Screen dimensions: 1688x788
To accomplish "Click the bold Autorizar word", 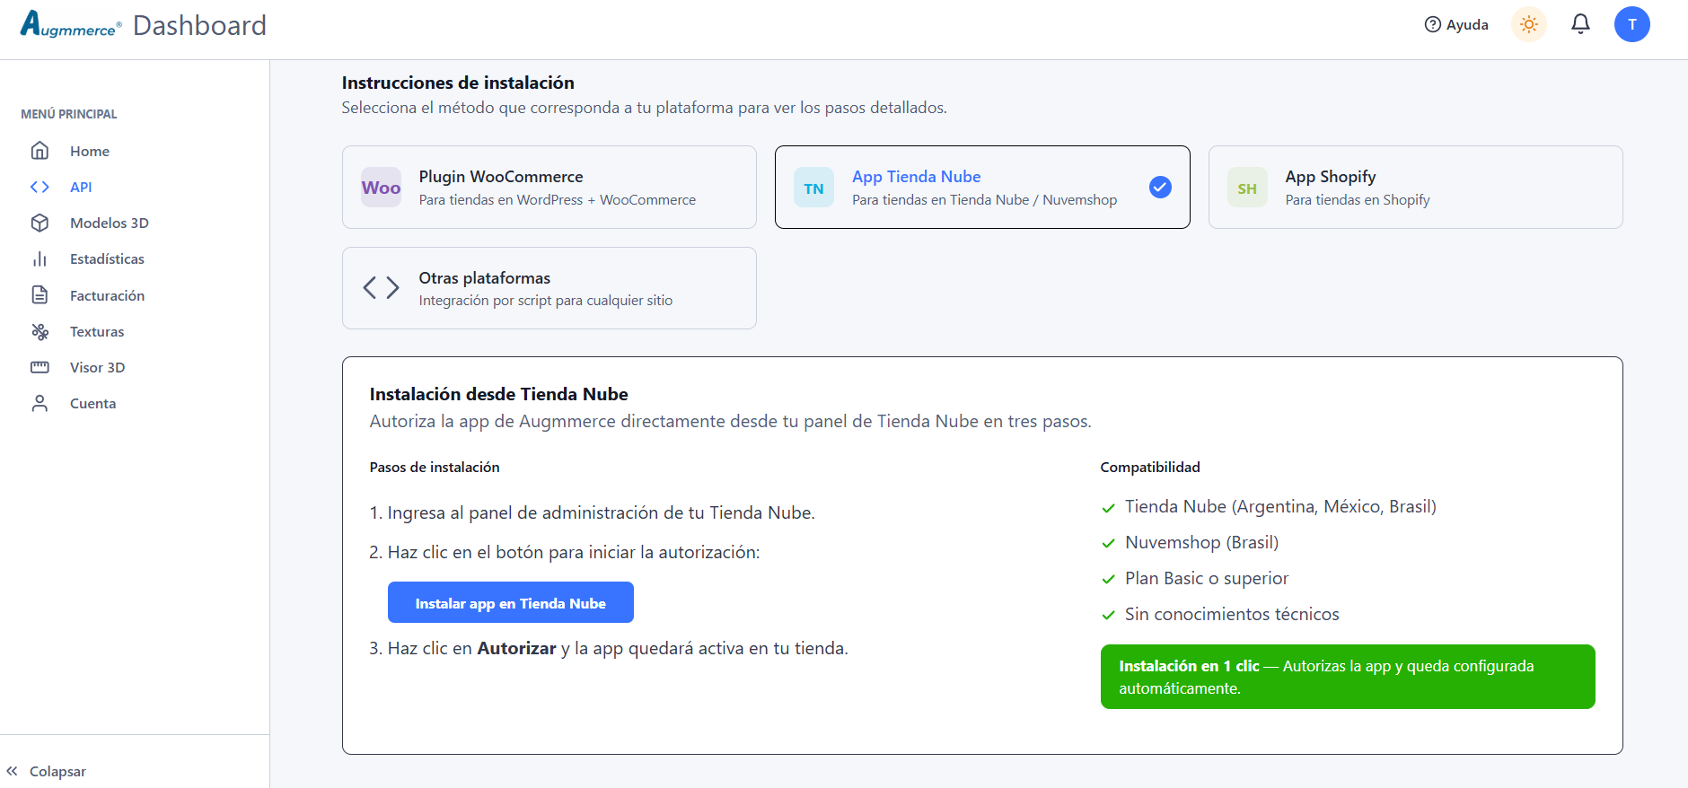I will click(516, 648).
